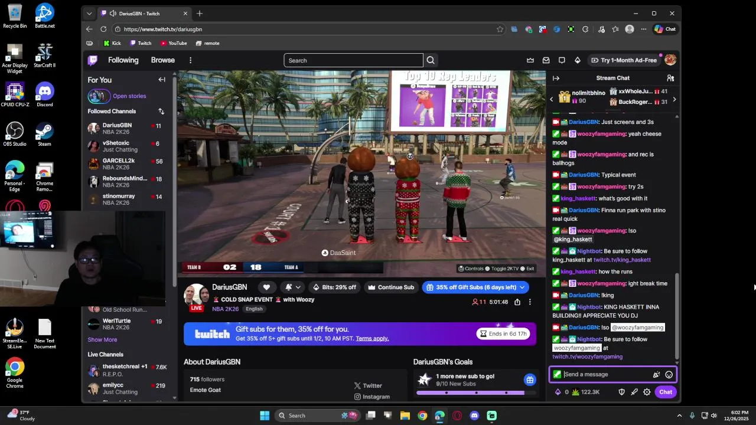Click the Twitch search field

pos(353,60)
